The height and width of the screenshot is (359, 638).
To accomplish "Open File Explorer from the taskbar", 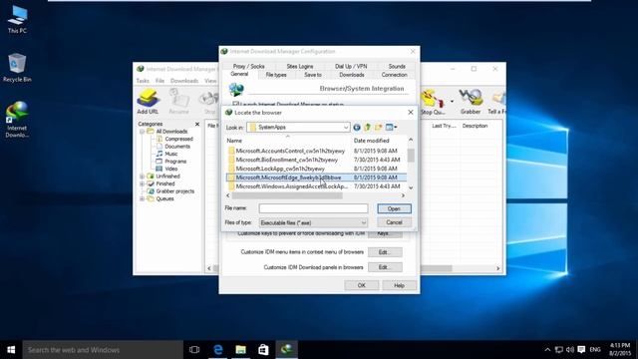I will pyautogui.click(x=241, y=350).
